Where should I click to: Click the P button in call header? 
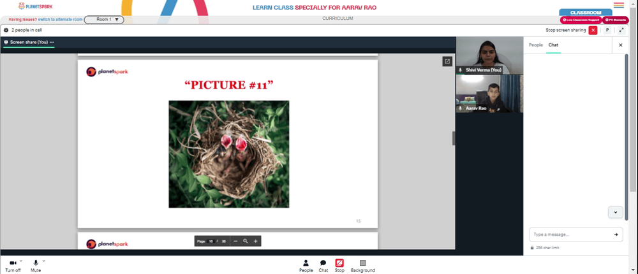(607, 30)
